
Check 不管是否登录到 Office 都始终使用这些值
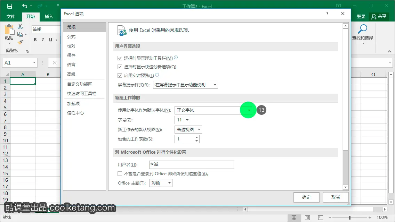(x=120, y=174)
